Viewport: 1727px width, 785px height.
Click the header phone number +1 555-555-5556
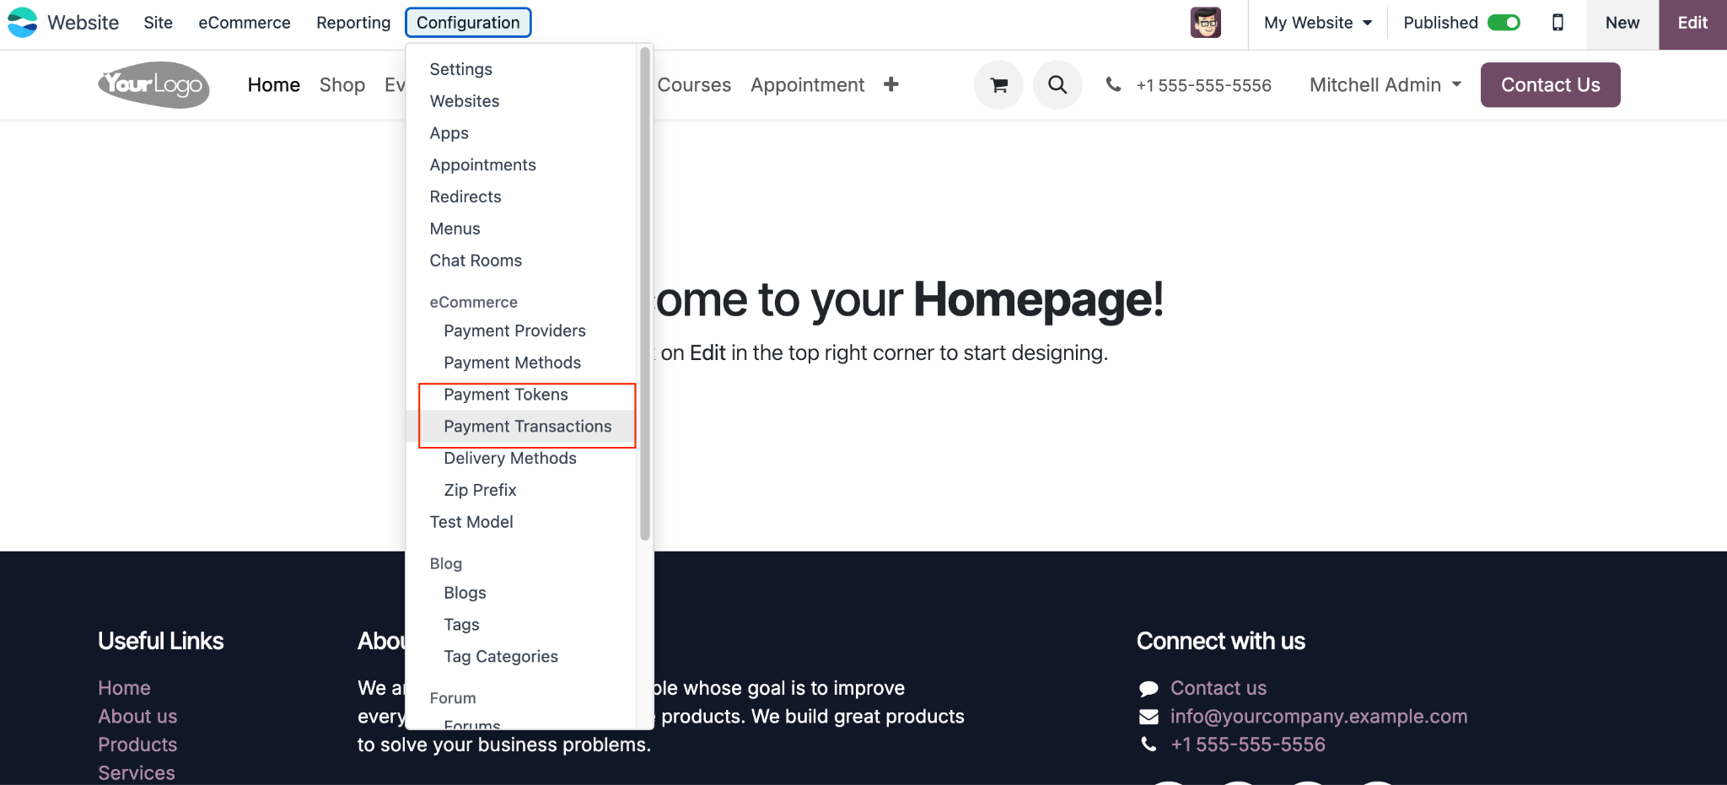pos(1204,85)
